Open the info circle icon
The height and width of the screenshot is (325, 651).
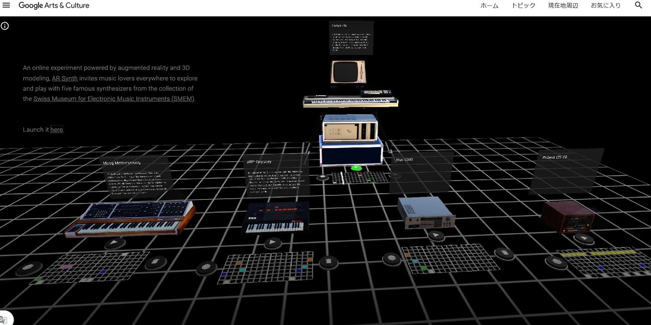point(5,26)
